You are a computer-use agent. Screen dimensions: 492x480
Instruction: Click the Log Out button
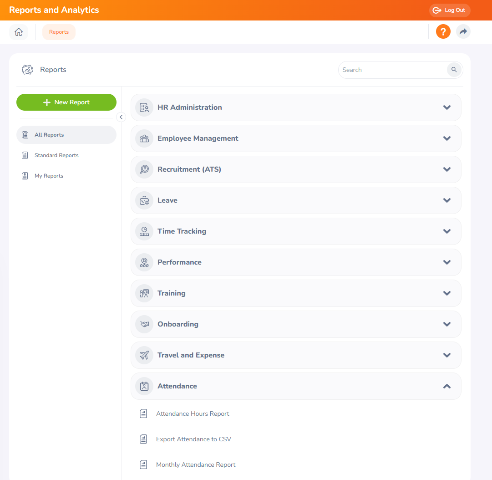450,10
